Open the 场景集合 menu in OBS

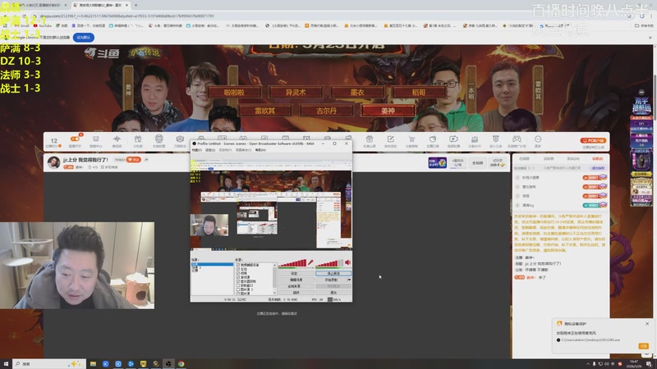[245, 150]
